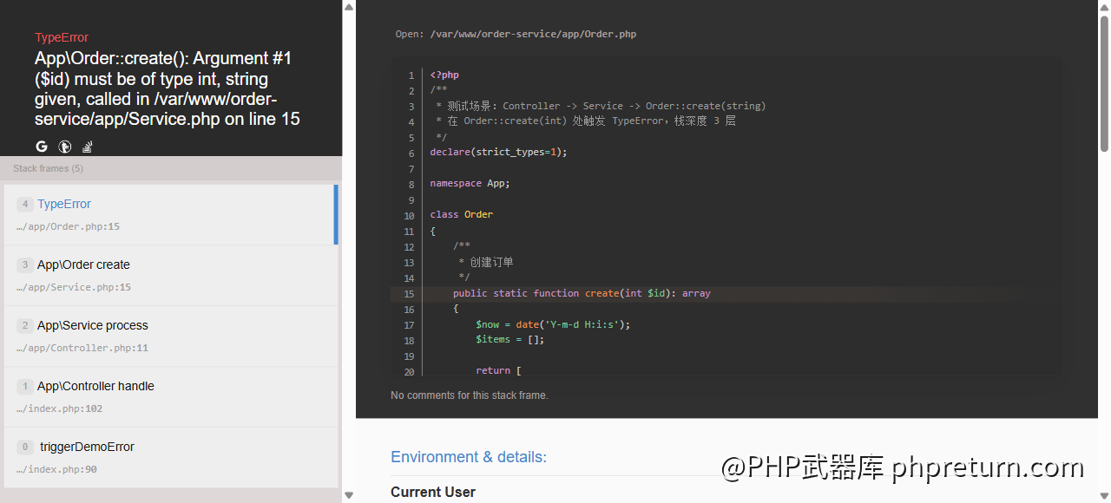Click the highlighted code line 15
The height and width of the screenshot is (503, 1111).
point(726,294)
